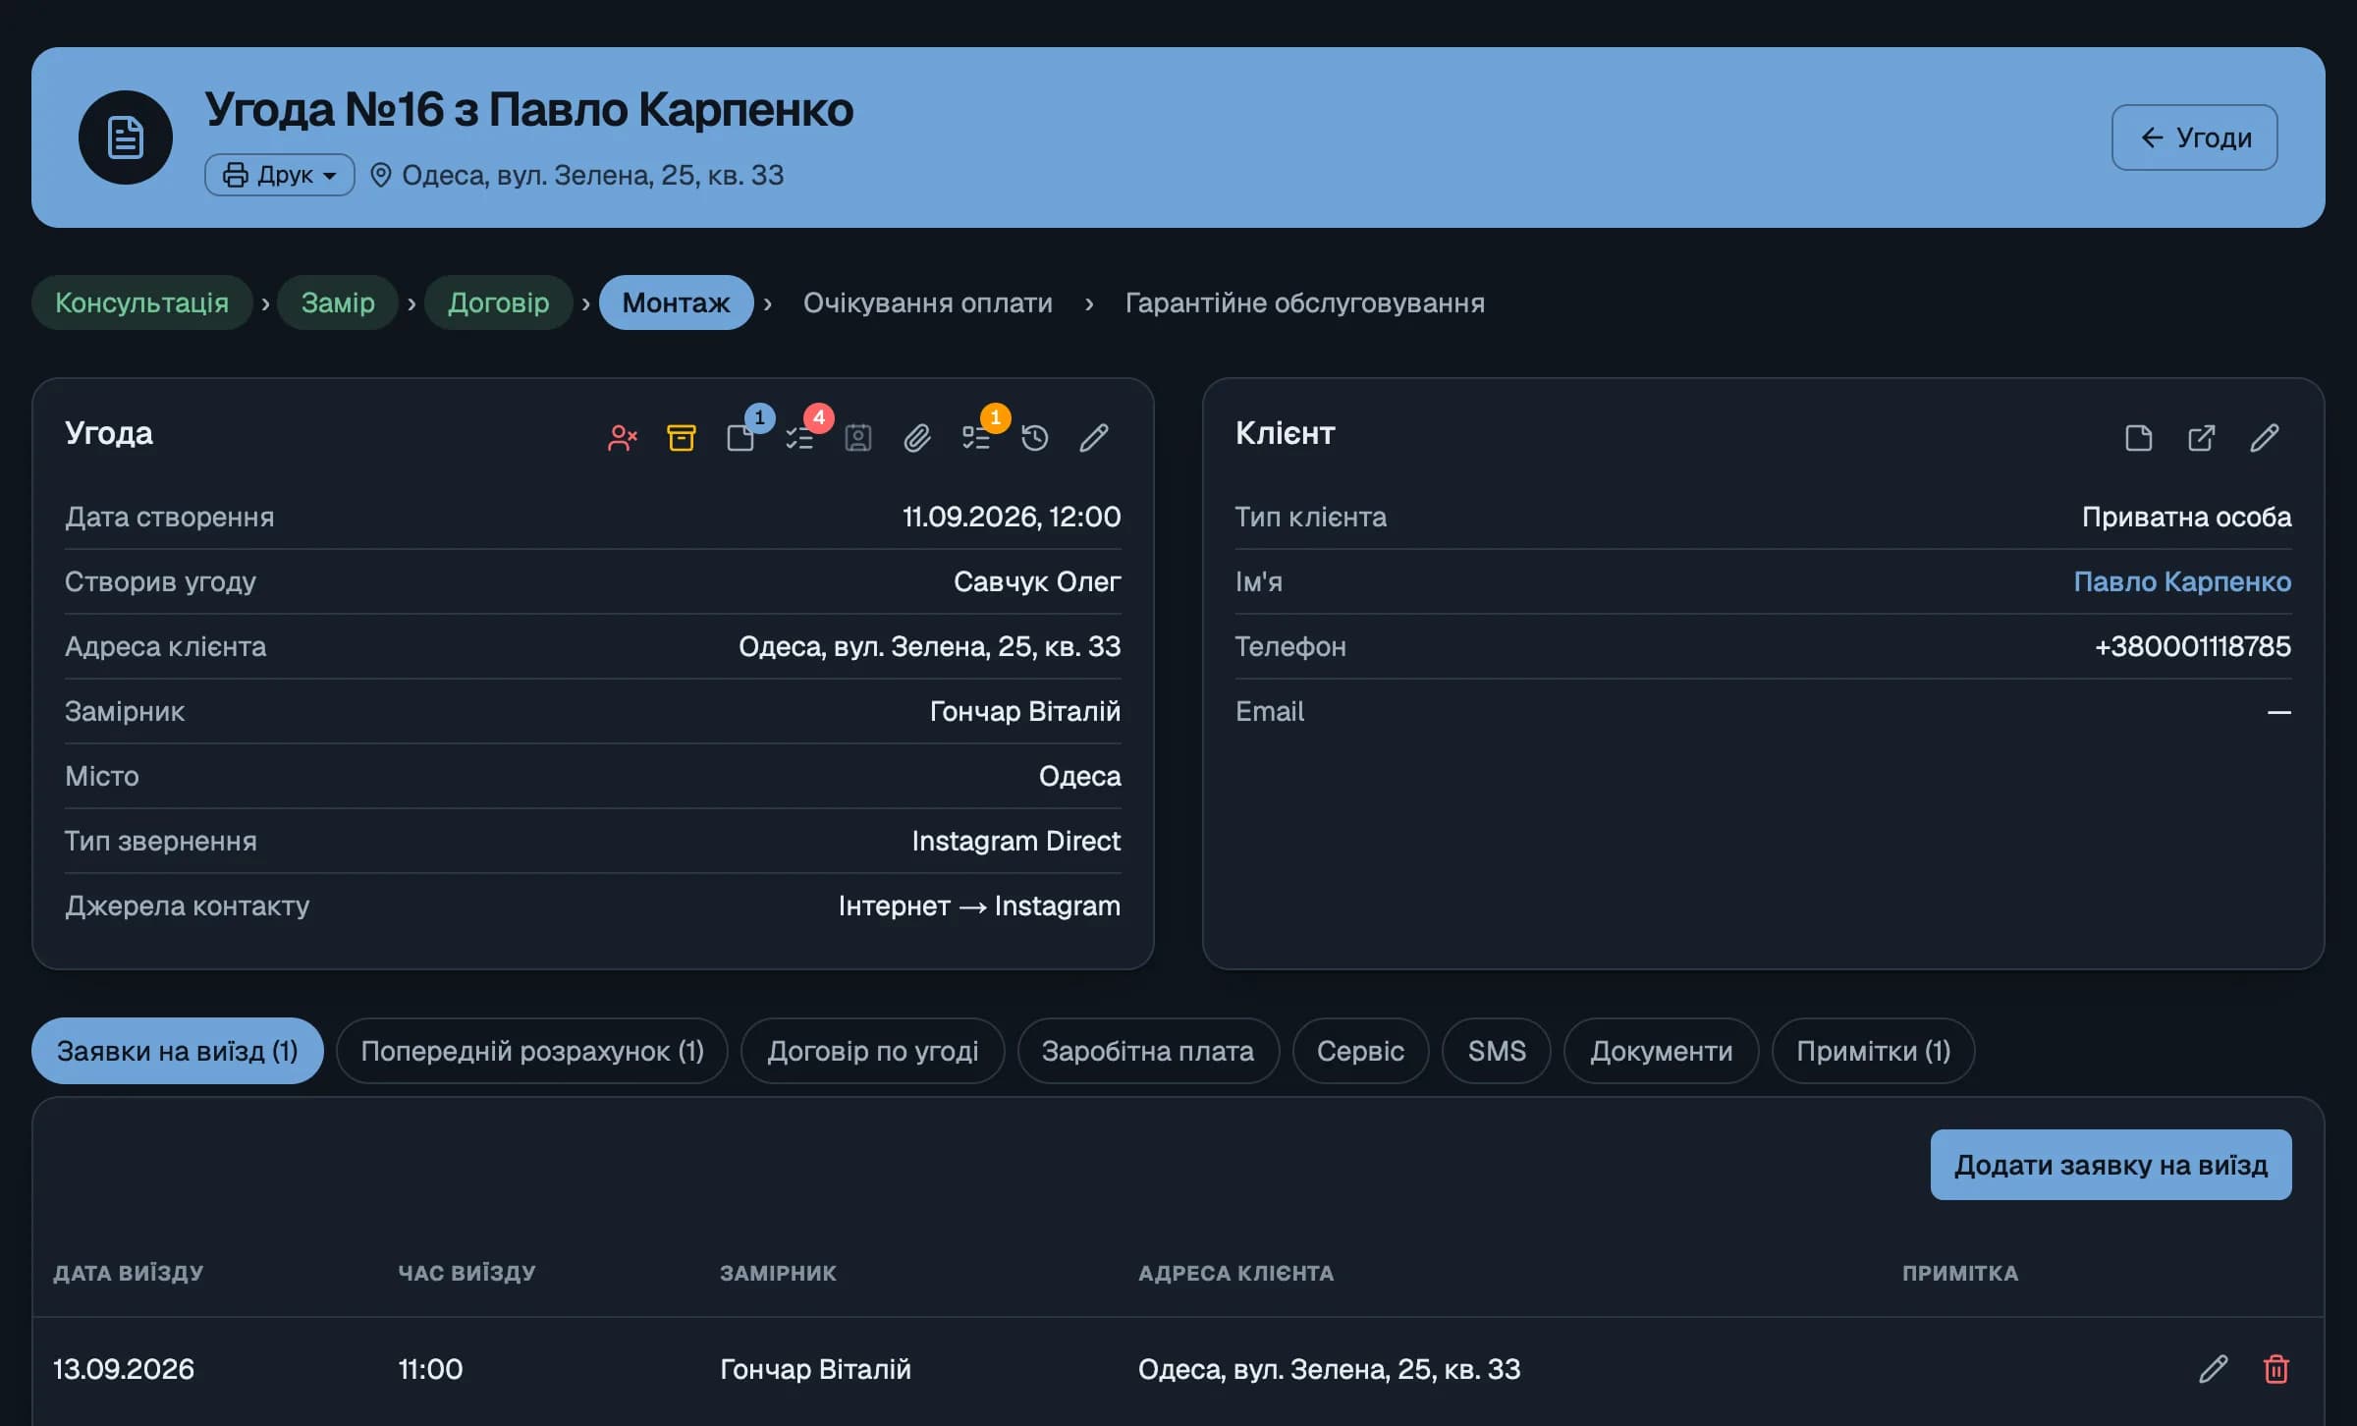Open the history clock icon

coord(1035,438)
